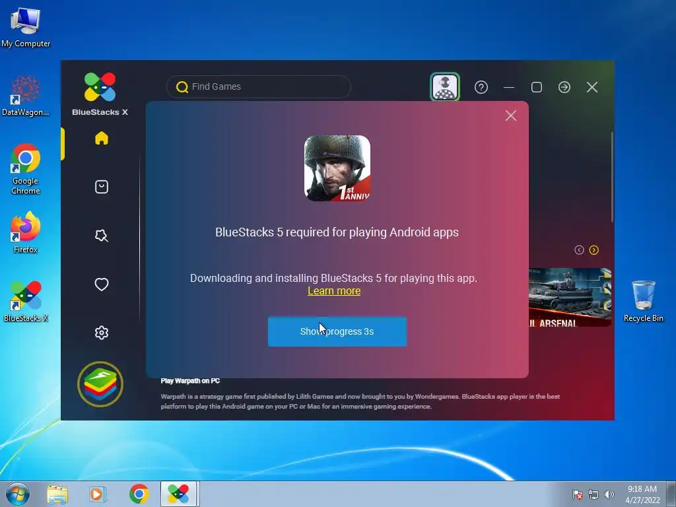Select the DataWagon desktop shortcut

point(26,96)
